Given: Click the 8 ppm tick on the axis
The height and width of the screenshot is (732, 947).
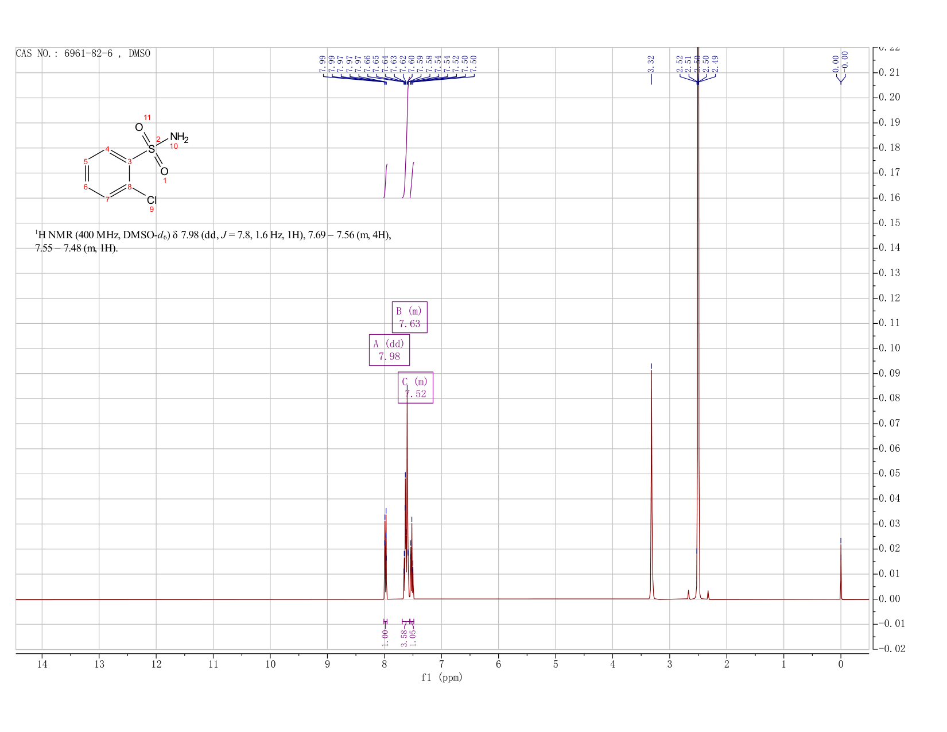Looking at the screenshot, I should (385, 664).
